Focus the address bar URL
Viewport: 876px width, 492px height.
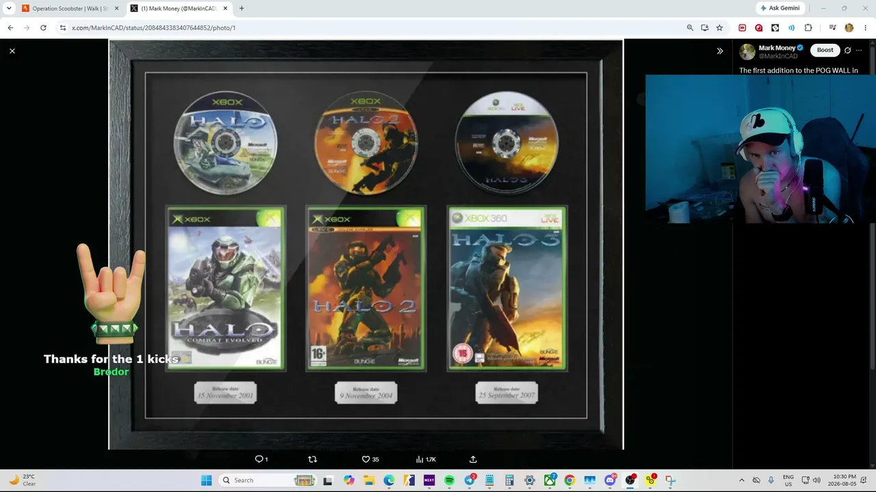coord(153,28)
